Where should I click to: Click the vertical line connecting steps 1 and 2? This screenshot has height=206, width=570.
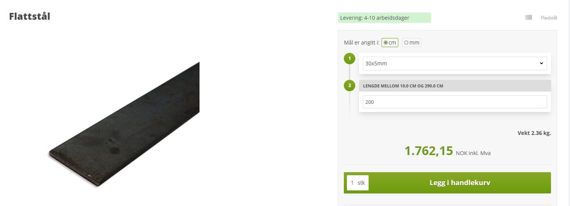click(x=350, y=72)
